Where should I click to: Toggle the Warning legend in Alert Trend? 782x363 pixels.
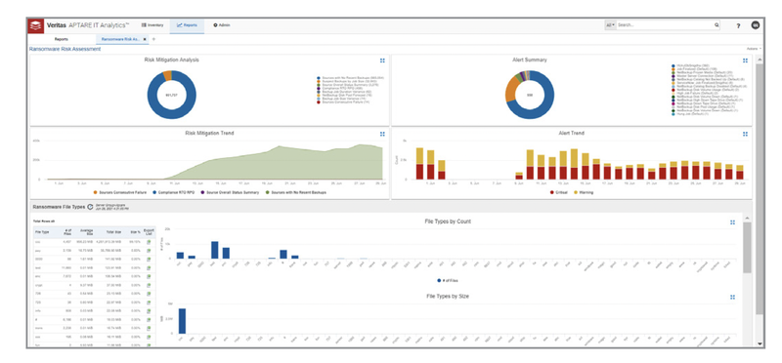click(585, 192)
